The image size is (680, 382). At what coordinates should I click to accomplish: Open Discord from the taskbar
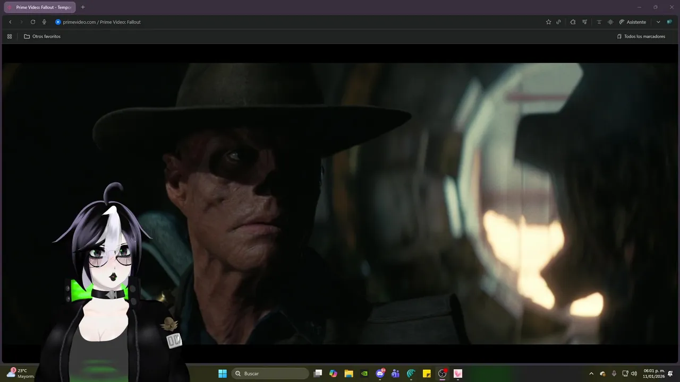click(x=380, y=374)
